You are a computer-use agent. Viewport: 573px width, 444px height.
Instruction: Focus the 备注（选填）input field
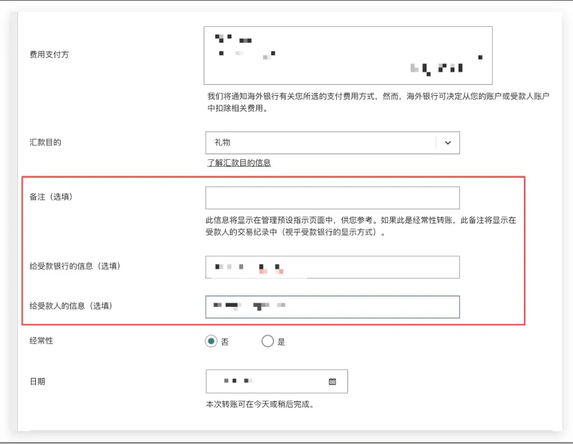(x=333, y=198)
